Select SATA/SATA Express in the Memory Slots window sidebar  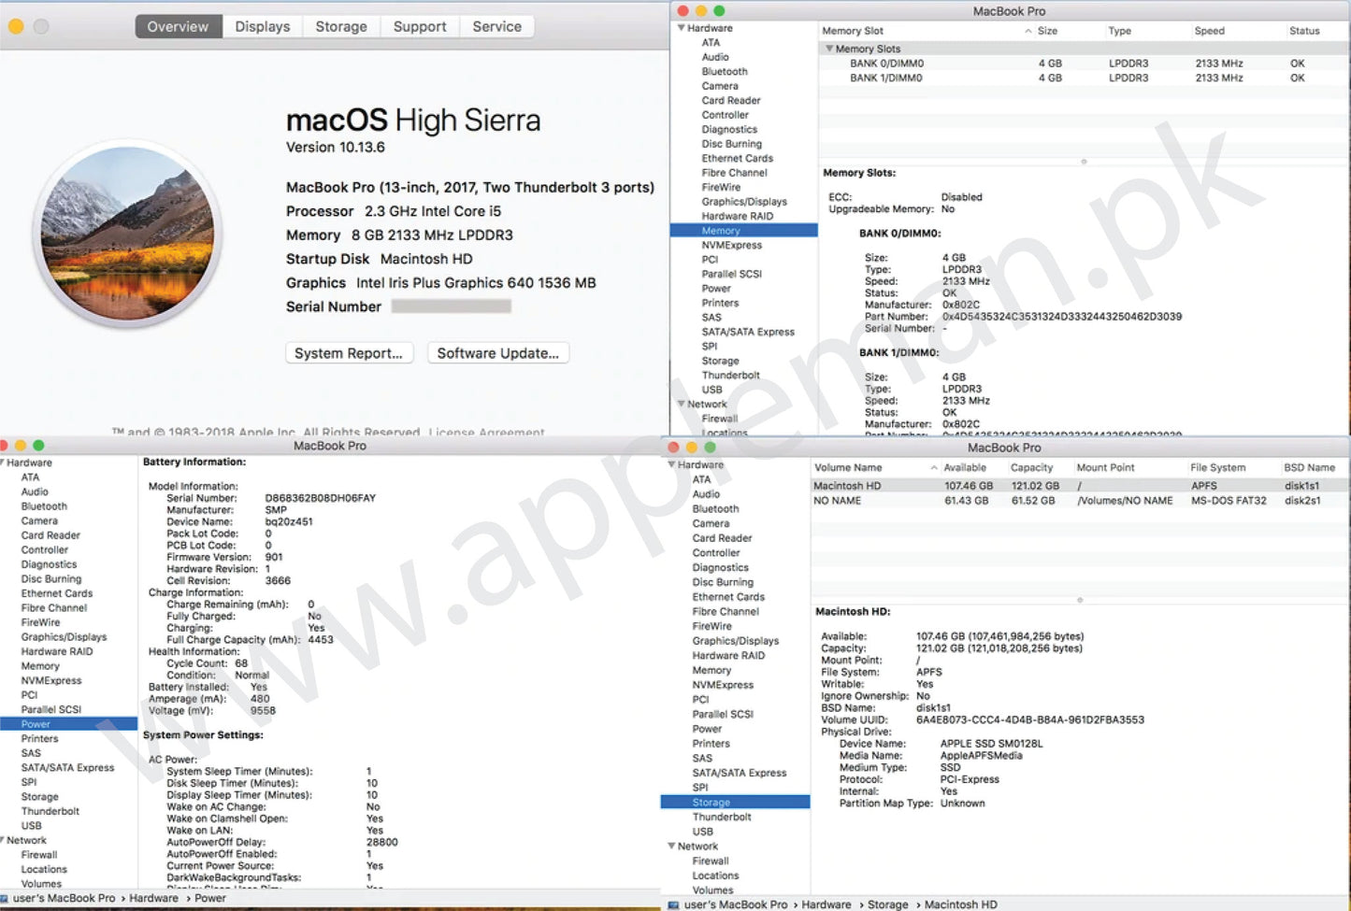pos(748,332)
